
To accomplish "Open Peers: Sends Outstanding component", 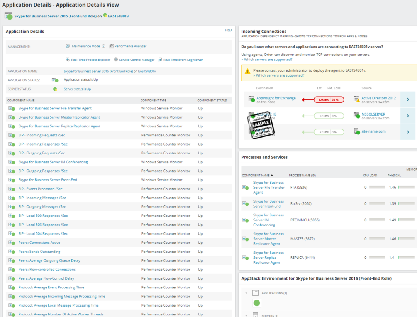I will (39, 252).
